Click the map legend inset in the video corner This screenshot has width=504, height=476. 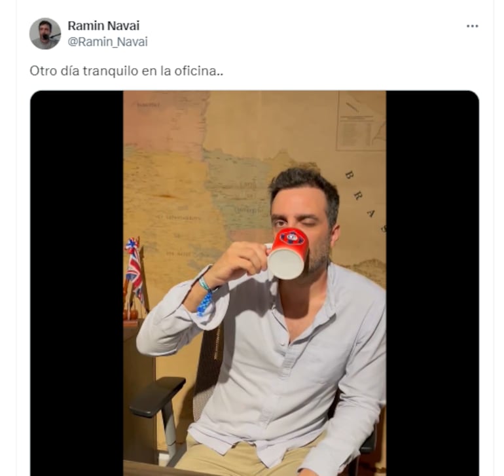(361, 121)
